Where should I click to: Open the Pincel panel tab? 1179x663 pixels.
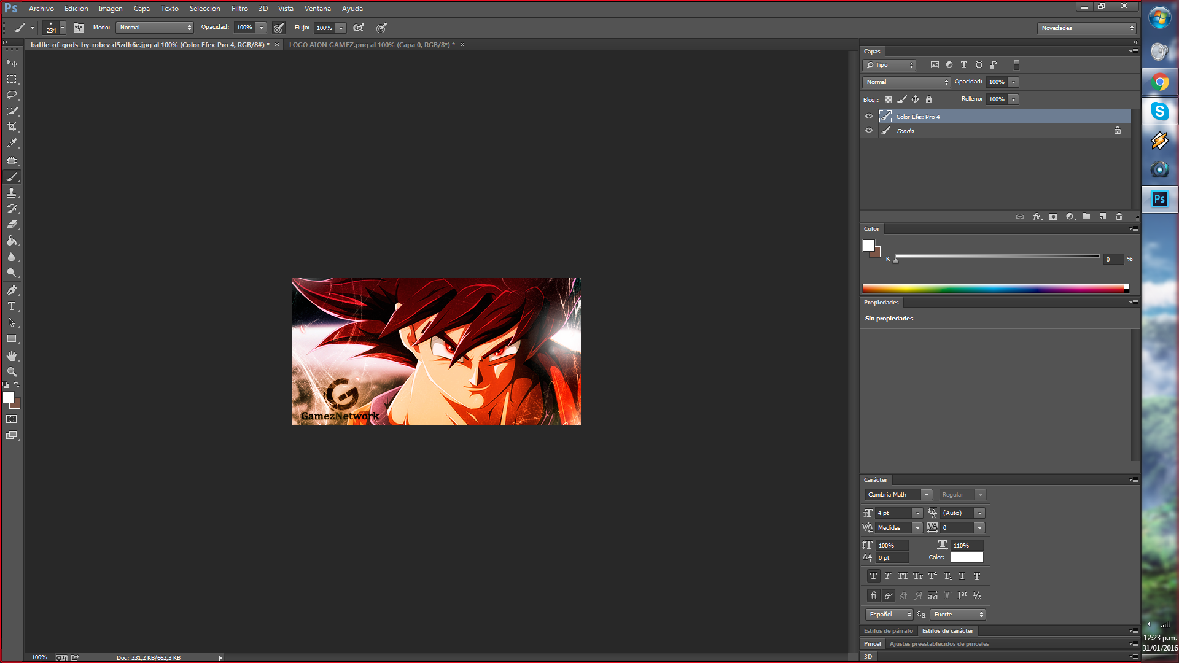[872, 644]
